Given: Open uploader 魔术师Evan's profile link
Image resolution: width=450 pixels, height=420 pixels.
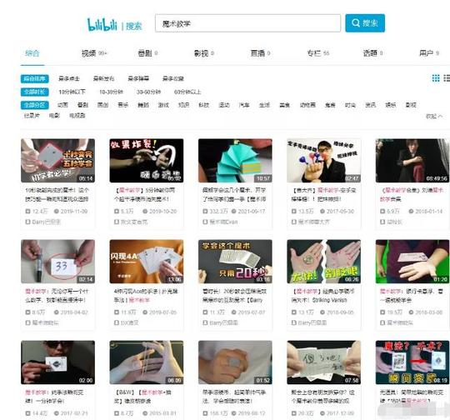Looking at the screenshot, I should tap(223, 222).
